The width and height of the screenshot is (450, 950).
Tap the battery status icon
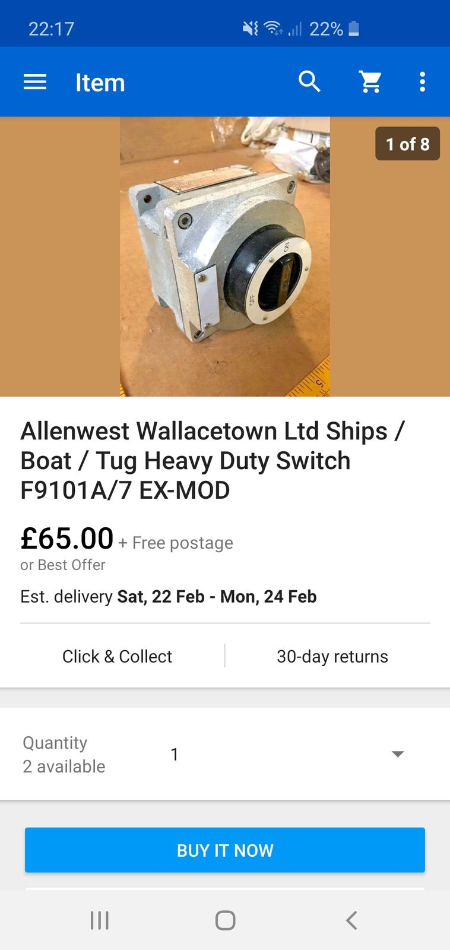pos(353,28)
